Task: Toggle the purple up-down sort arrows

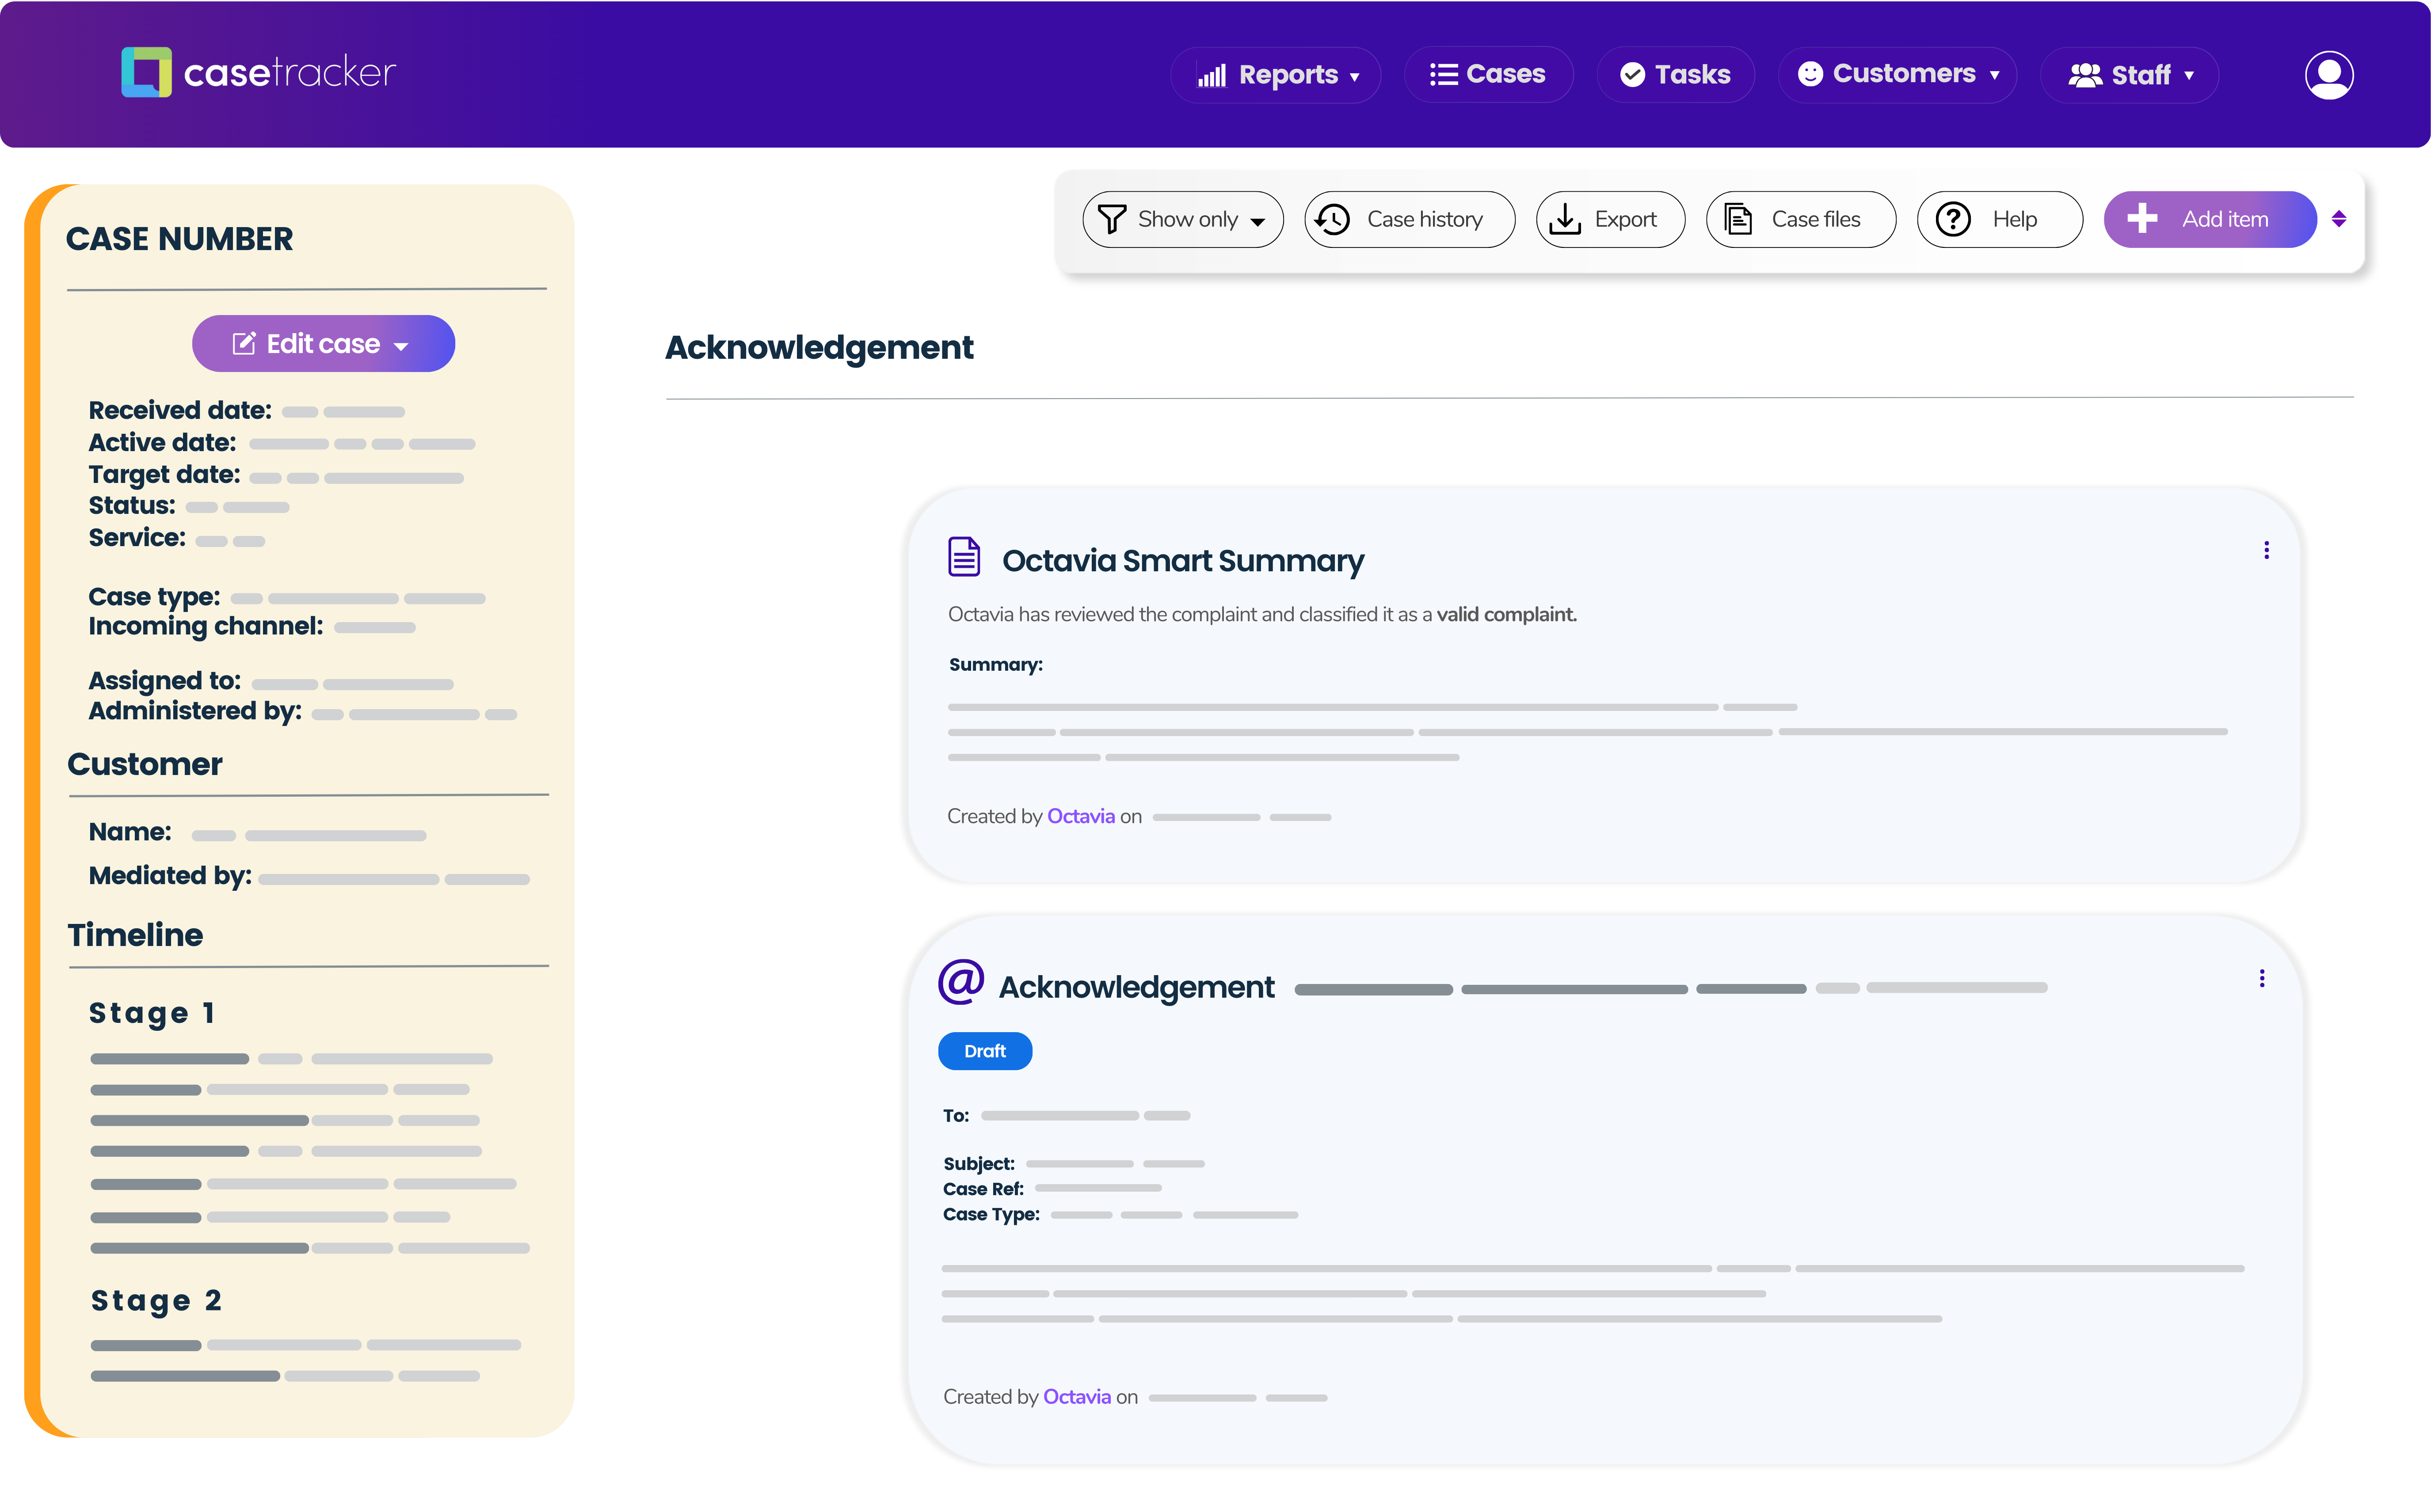Action: 2339,219
